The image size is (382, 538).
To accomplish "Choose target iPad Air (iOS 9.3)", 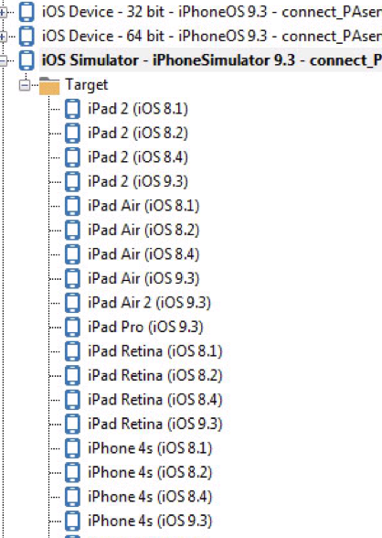I will (143, 278).
